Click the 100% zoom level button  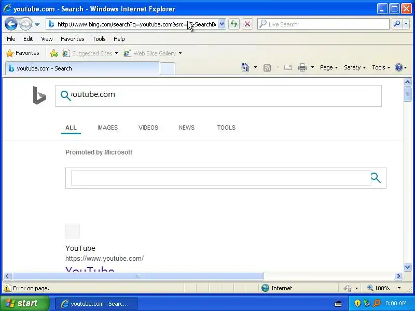[379, 288]
